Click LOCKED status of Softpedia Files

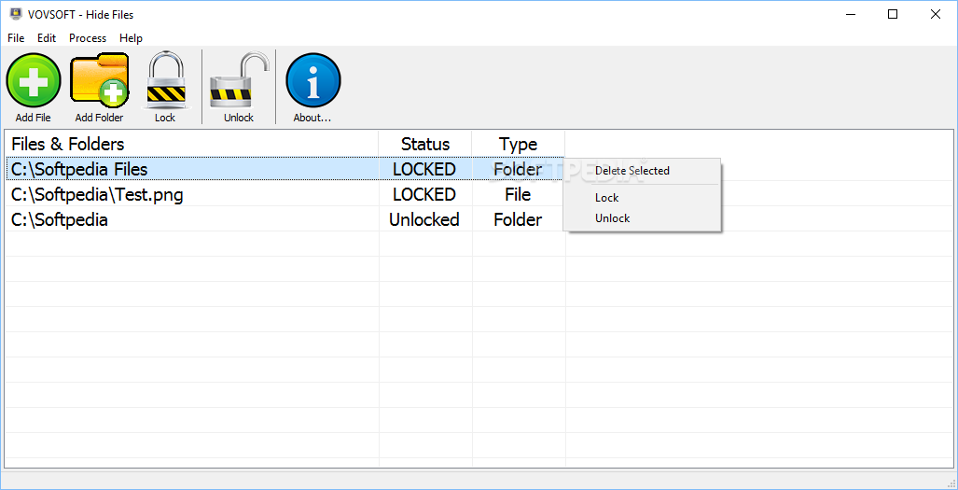[424, 169]
